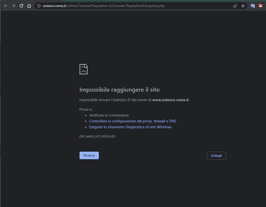
Task: Open the Dettagli button
Action: 216,156
